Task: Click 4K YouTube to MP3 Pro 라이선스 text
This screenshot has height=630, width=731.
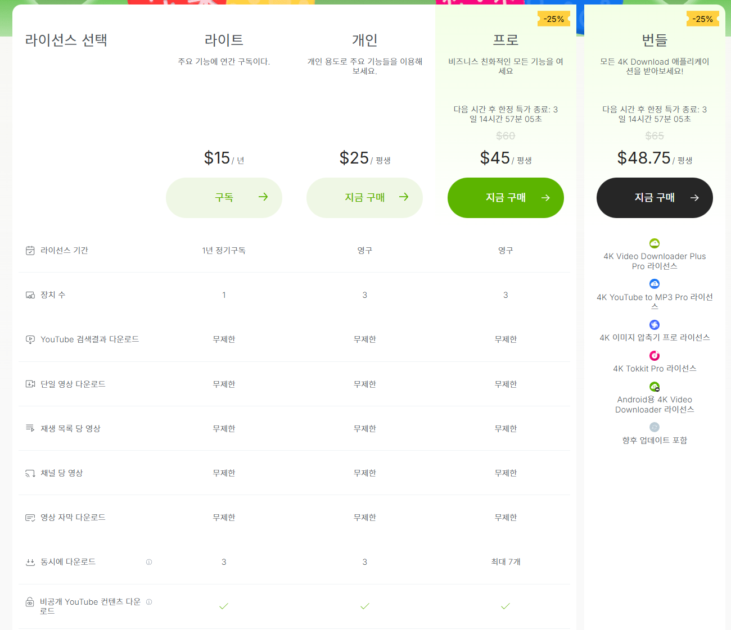Action: click(655, 302)
